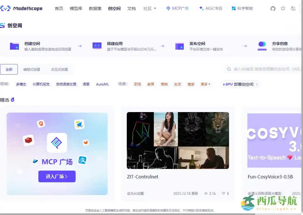The height and width of the screenshot is (215, 303).
Task: Click the AIGC专区 sparkle icon
Action: click(202, 8)
